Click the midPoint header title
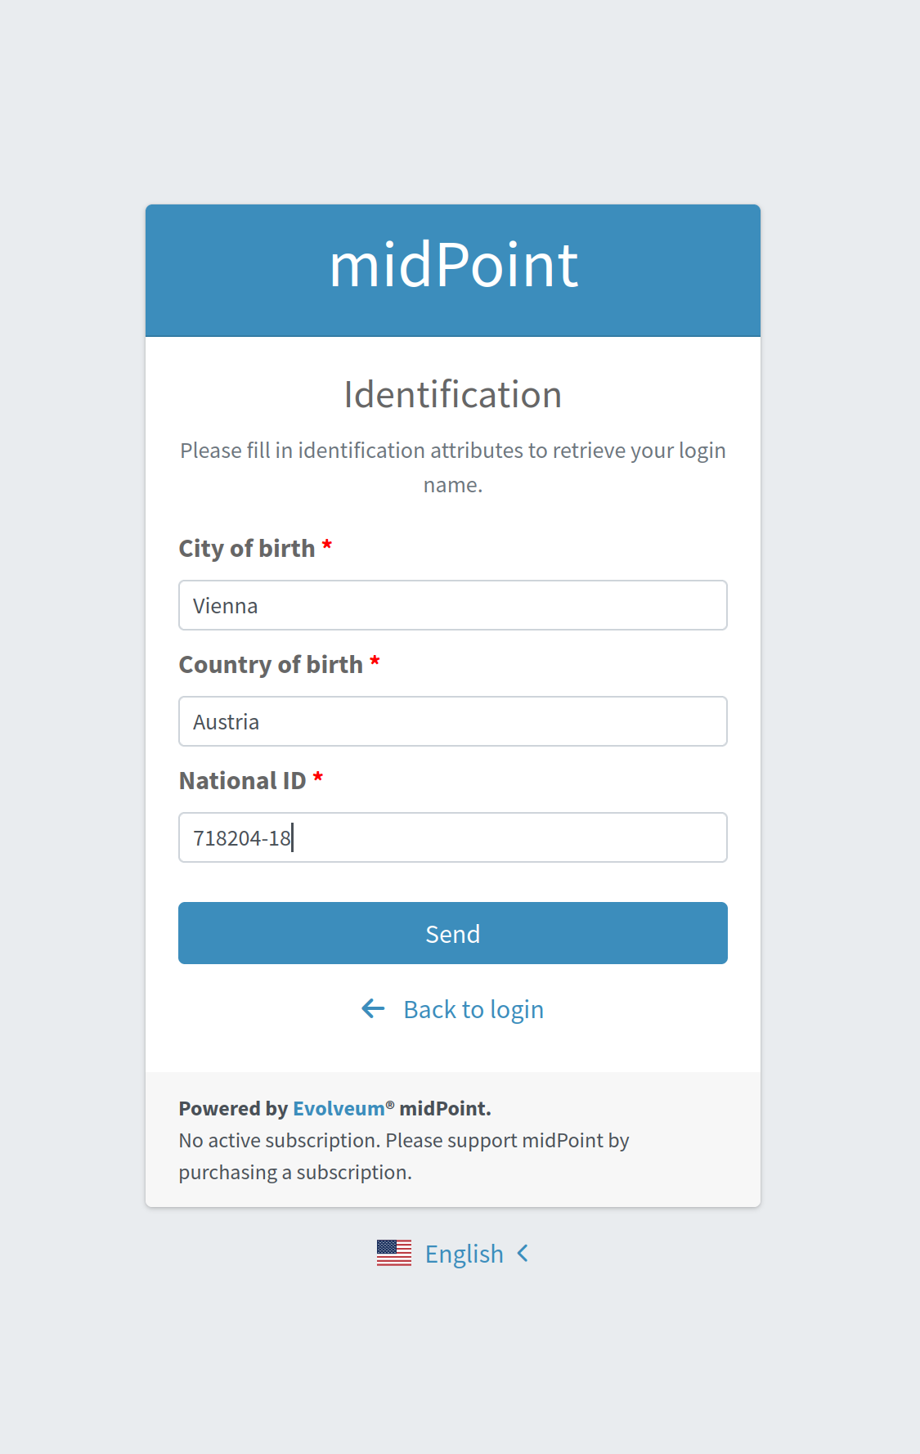Image resolution: width=920 pixels, height=1454 pixels. [453, 266]
